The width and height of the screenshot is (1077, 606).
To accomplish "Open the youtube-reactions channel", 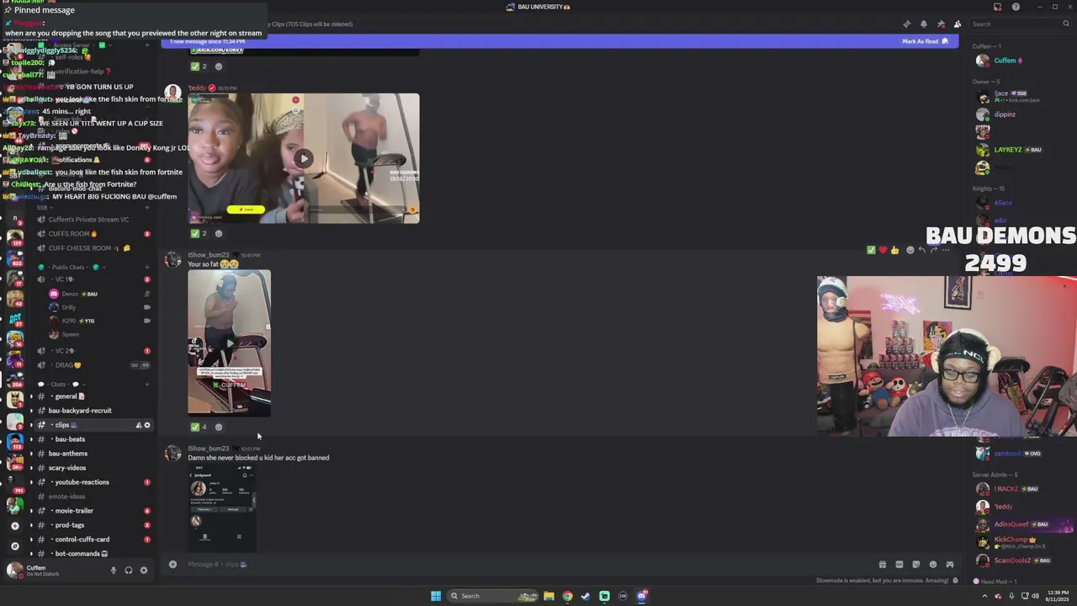I will [93, 482].
